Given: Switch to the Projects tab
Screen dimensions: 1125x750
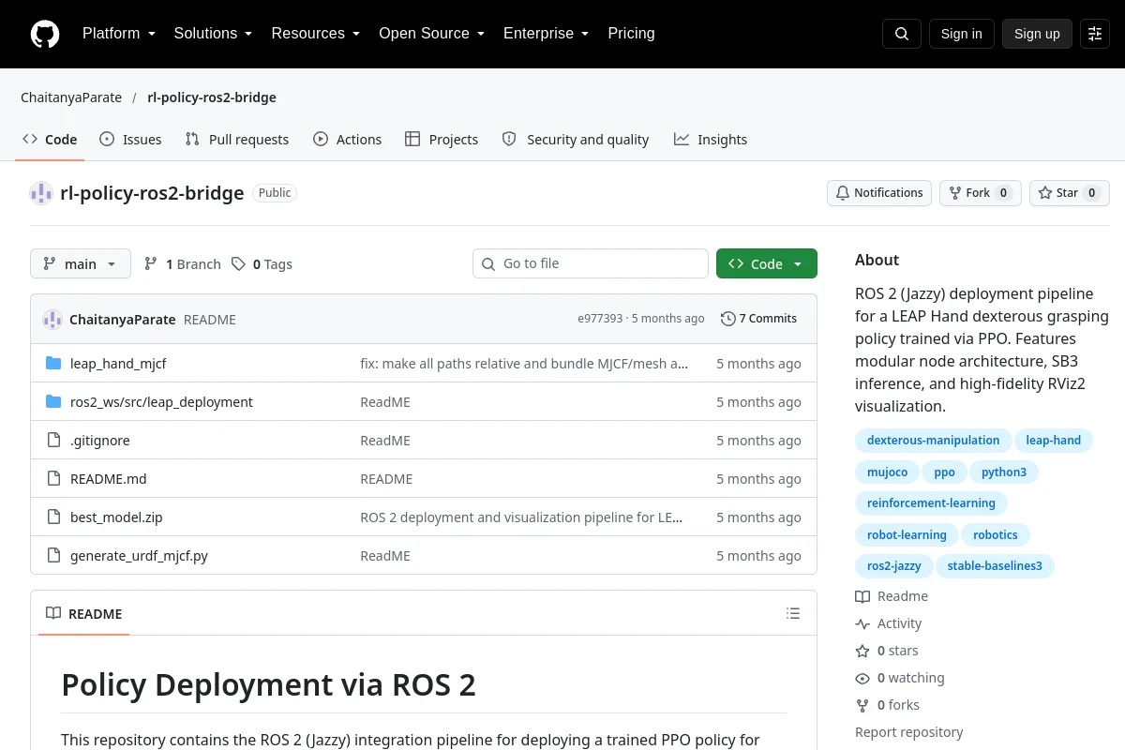Looking at the screenshot, I should pyautogui.click(x=442, y=140).
